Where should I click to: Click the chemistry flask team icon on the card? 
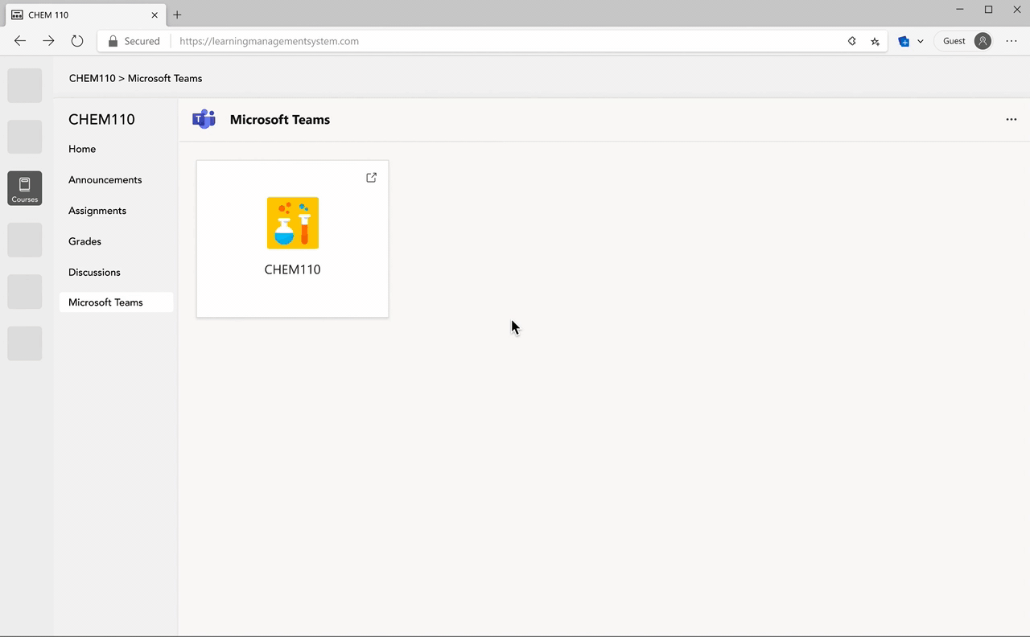pyautogui.click(x=293, y=223)
